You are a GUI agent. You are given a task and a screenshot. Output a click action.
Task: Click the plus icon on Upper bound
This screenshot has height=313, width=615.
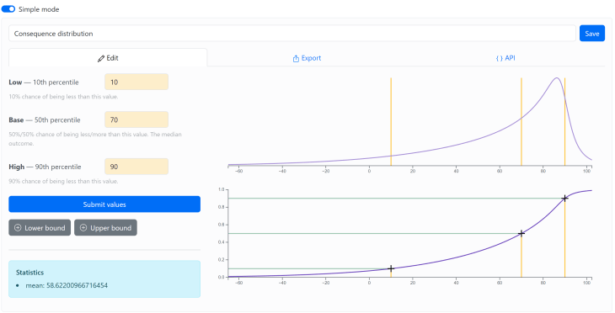pos(83,228)
